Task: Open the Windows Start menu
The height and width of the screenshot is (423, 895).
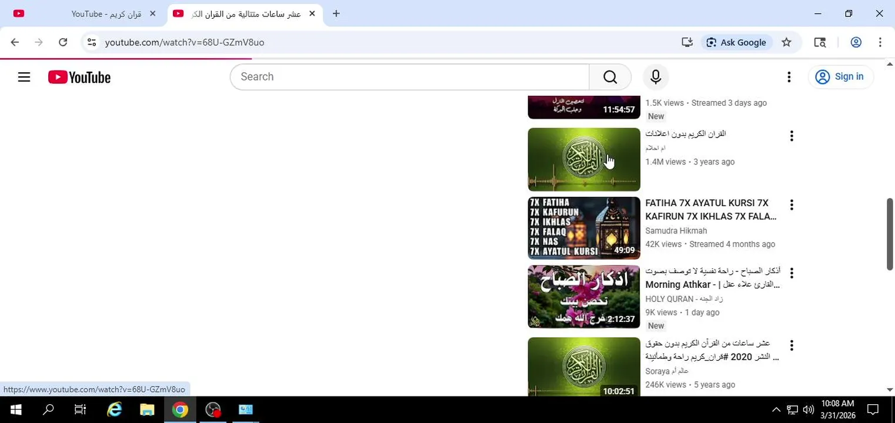Action: (16, 409)
